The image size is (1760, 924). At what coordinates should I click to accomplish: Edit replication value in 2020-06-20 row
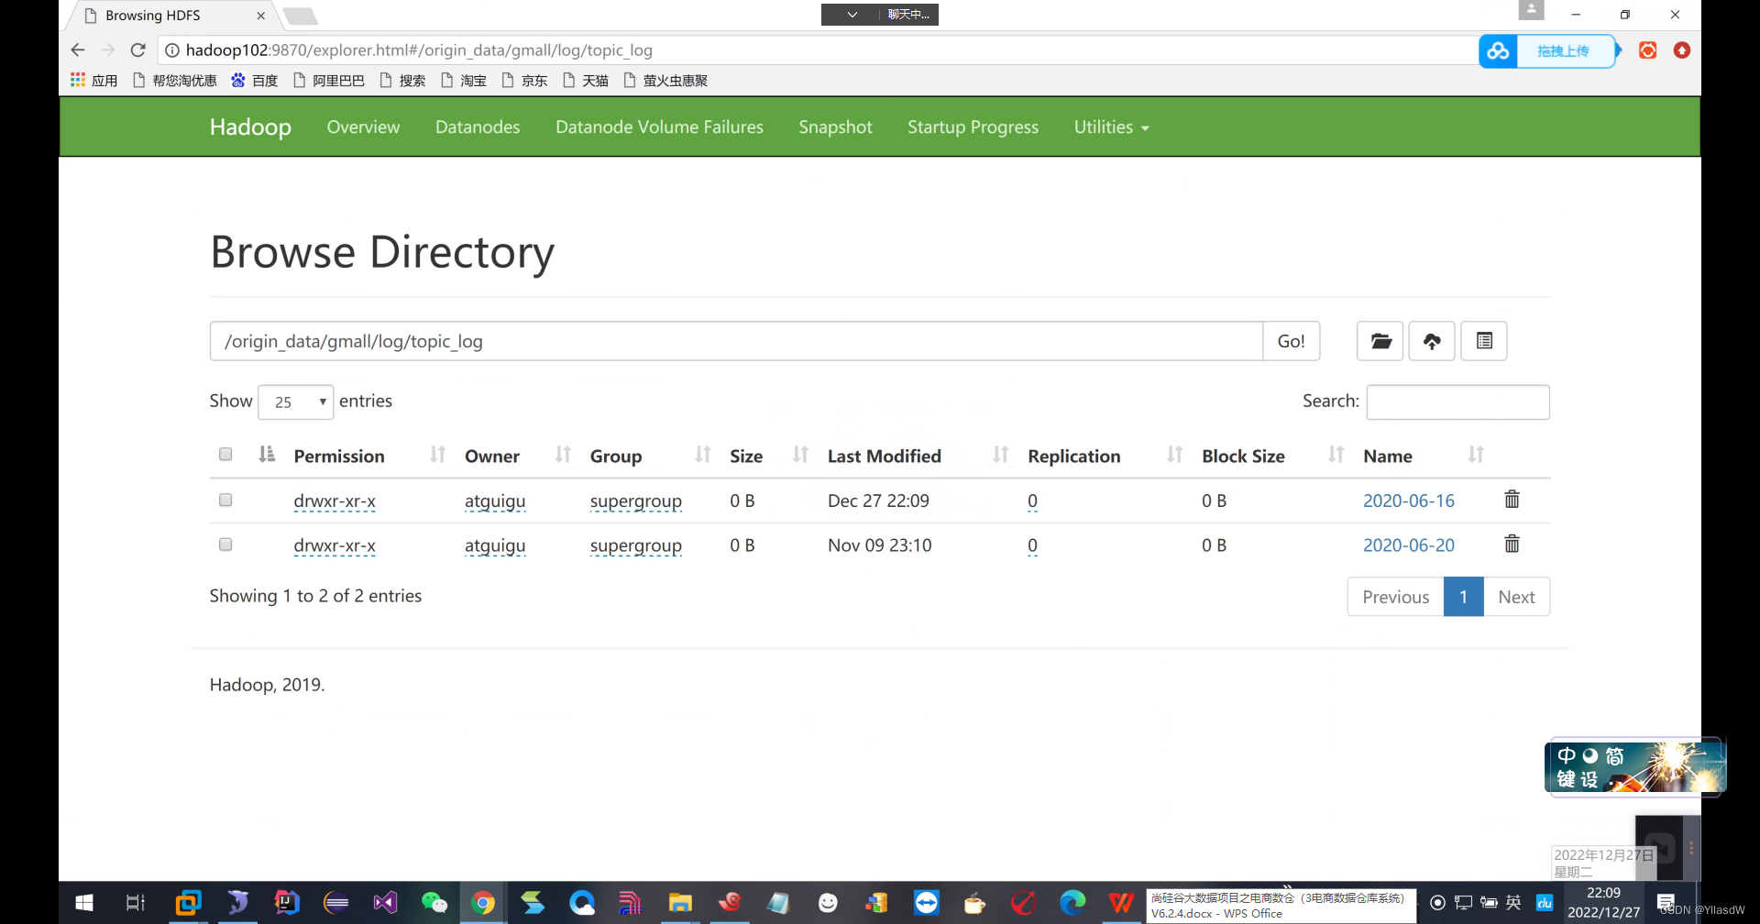[1032, 546]
